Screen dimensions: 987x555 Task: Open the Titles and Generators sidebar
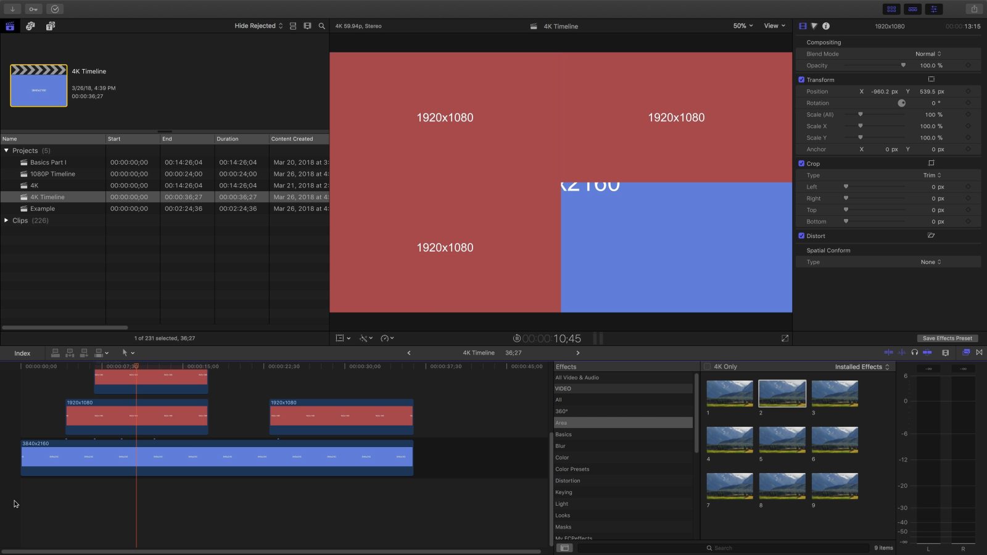pyautogui.click(x=51, y=26)
